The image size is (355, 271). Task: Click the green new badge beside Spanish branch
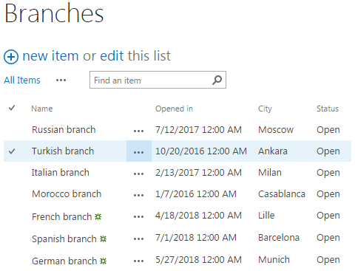tap(103, 239)
